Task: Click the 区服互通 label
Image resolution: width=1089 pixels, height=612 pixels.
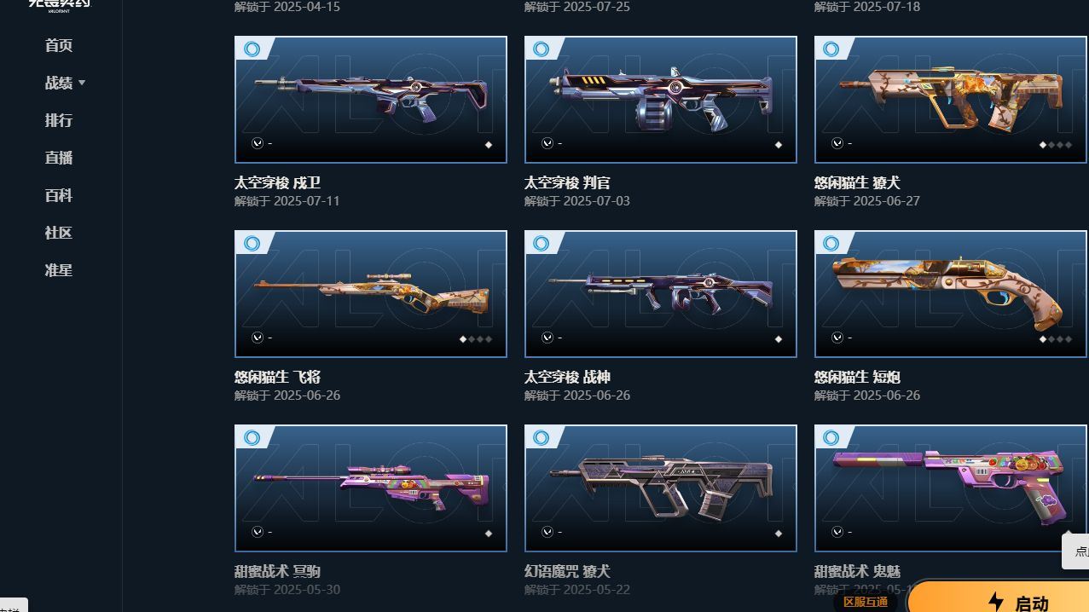Action: [x=866, y=602]
